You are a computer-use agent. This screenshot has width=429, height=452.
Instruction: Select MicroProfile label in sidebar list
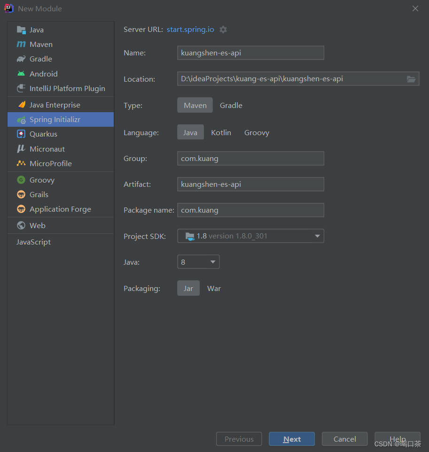[x=51, y=163]
